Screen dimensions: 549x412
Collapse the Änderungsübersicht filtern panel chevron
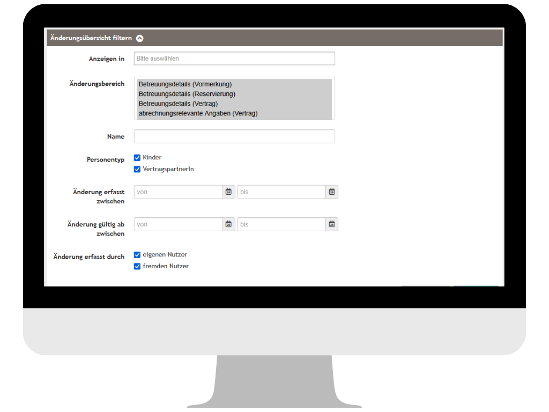[x=140, y=38]
